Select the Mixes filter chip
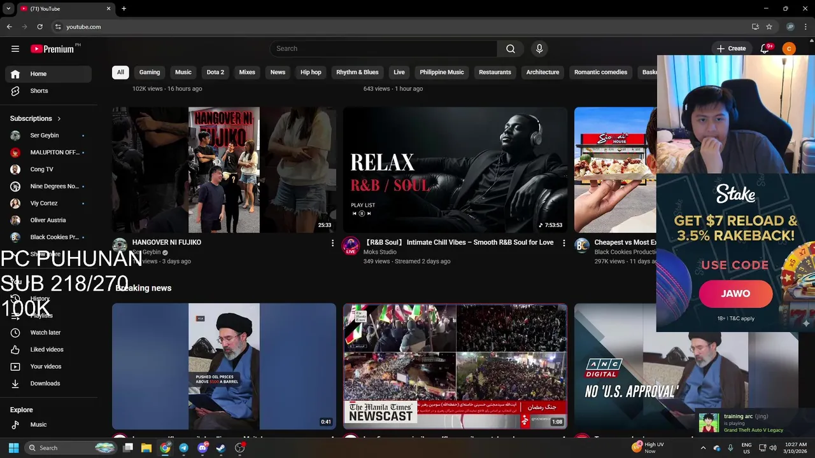This screenshot has width=815, height=458. [247, 72]
